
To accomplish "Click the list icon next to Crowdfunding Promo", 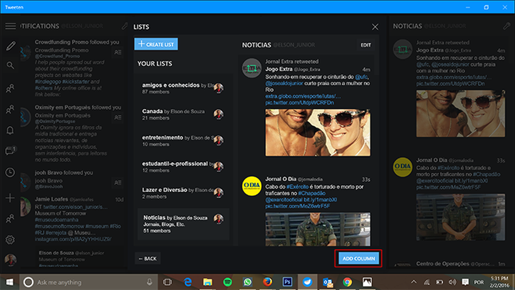I will point(118,52).
